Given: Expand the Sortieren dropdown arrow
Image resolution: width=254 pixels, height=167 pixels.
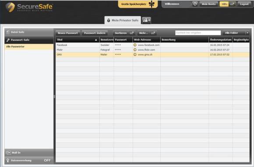Looking at the screenshot, I should 131,33.
